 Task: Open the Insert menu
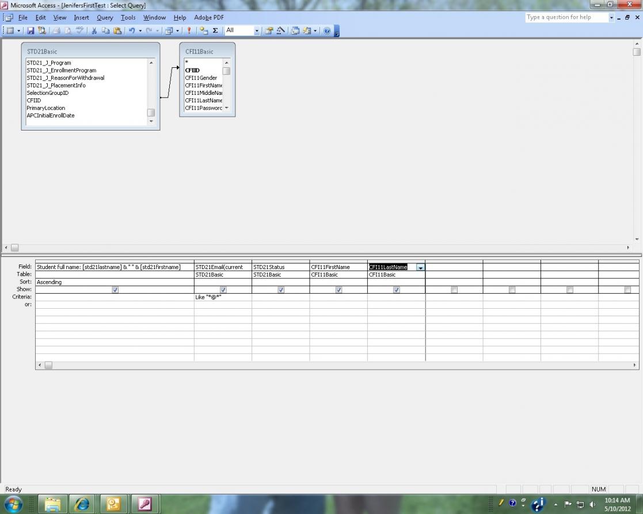pos(81,18)
